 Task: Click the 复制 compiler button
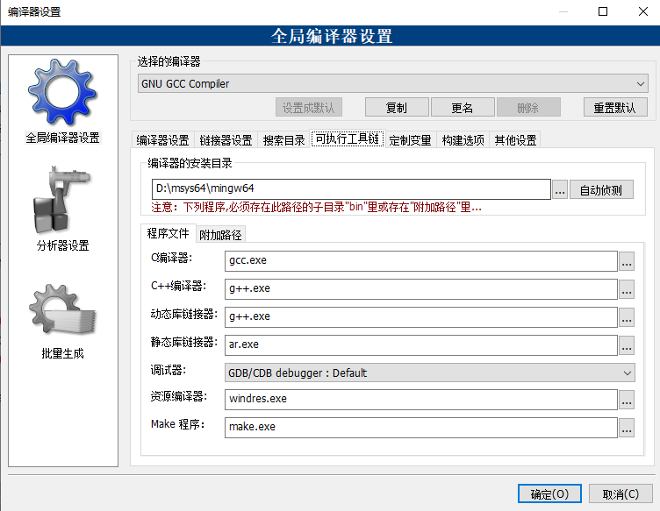(x=396, y=108)
